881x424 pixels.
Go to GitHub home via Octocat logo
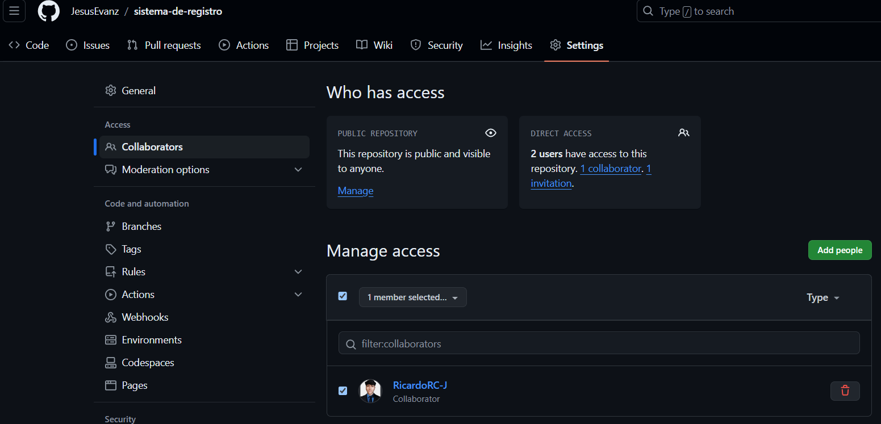coord(49,11)
